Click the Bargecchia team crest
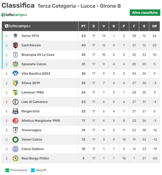The width and height of the screenshot is (162, 175). coord(15,111)
